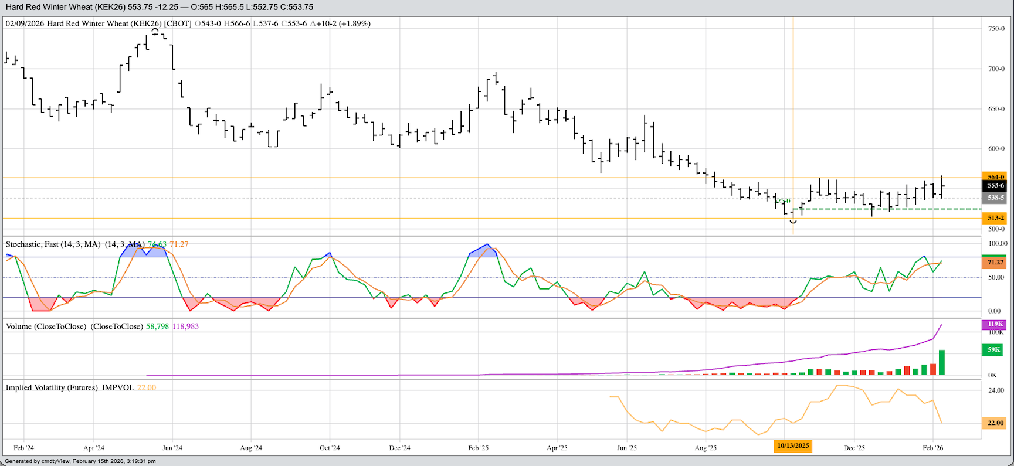Click the 750-0 label on the price axis
This screenshot has width=1014, height=466.
pos(996,29)
